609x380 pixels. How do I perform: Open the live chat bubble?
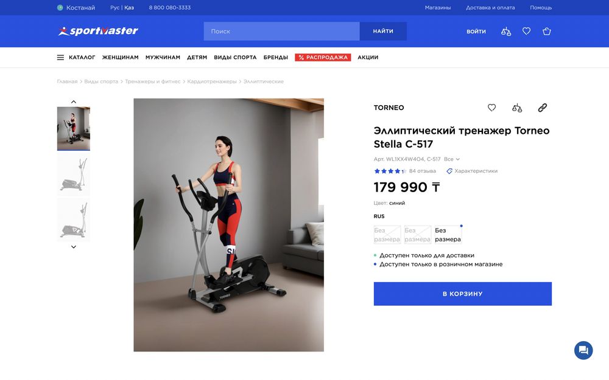click(583, 350)
